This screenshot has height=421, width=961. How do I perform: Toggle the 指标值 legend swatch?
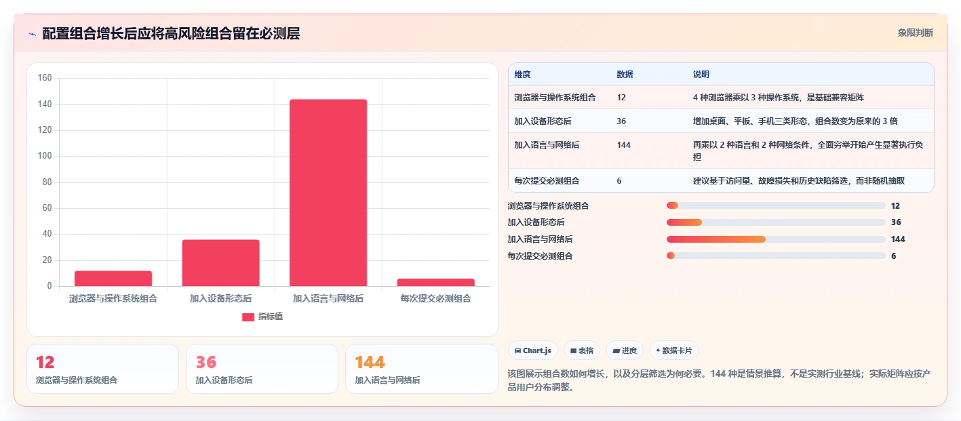248,317
